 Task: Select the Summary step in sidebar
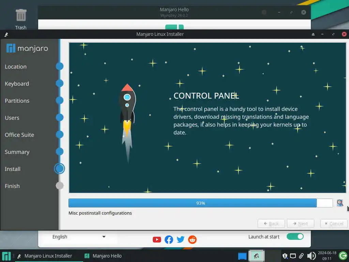coord(17,152)
